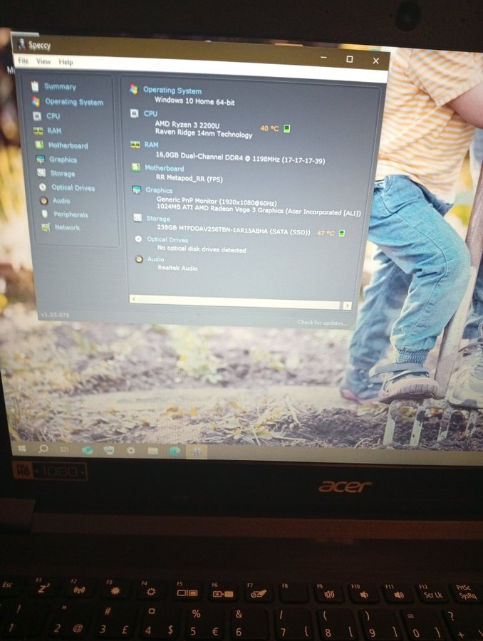This screenshot has width=483, height=641.
Task: Click the RAM icon in summary pane
Action: click(x=135, y=145)
